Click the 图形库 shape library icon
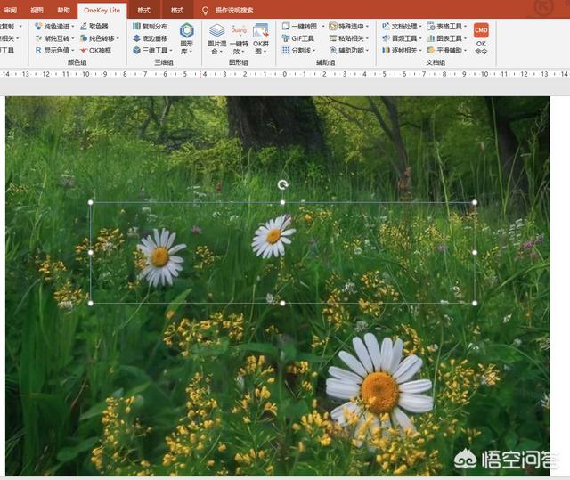Screen dimensions: 570x480 187,37
